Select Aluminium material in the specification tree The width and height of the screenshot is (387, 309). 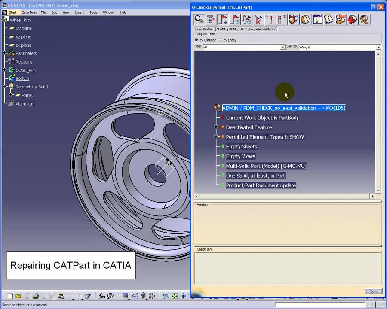(x=25, y=104)
